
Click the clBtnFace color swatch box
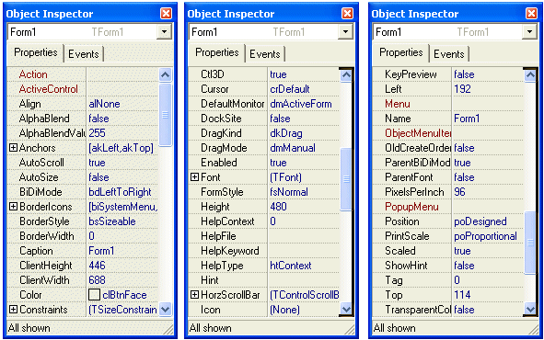[95, 295]
